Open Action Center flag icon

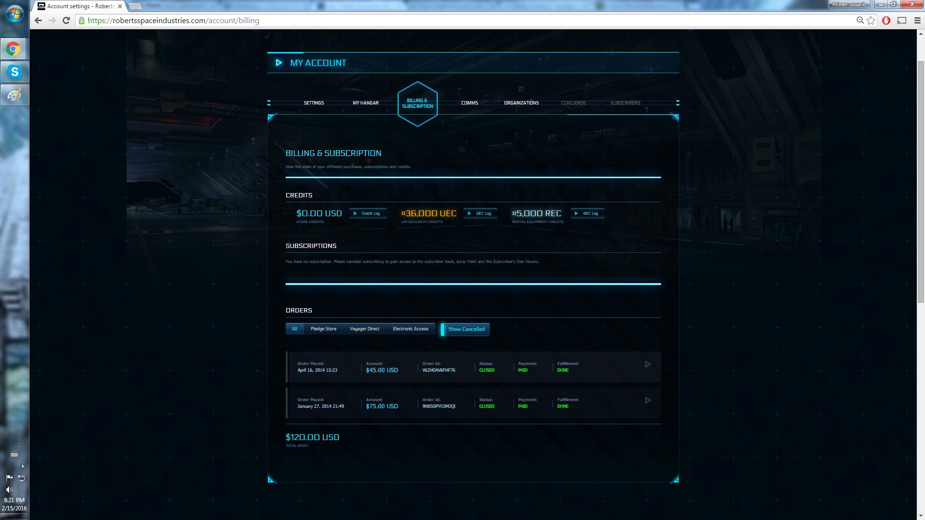pyautogui.click(x=9, y=478)
